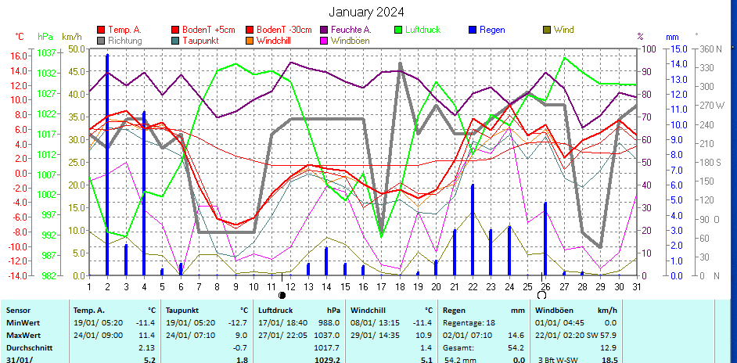737x363 pixels.
Task: Click the blue rain bar on day 22
Action: 473,230
